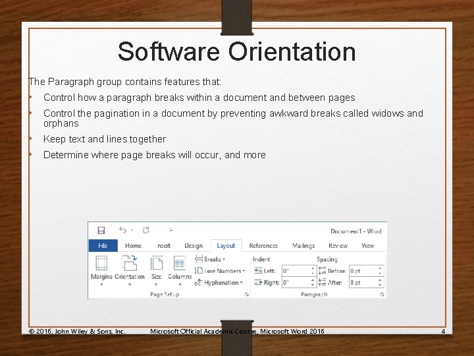This screenshot has height=356, width=474.
Task: Click the Undo arrow icon
Action: (x=122, y=230)
